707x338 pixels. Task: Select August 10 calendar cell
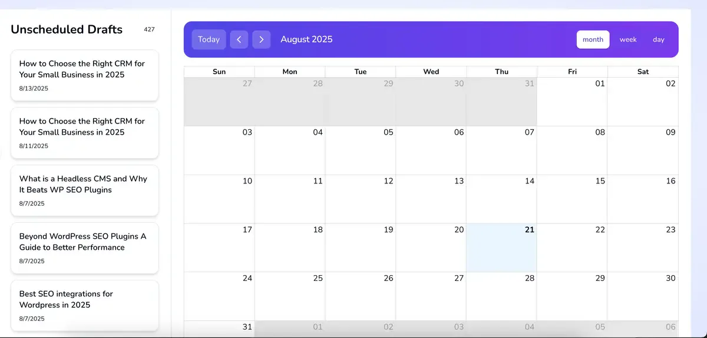[219, 199]
